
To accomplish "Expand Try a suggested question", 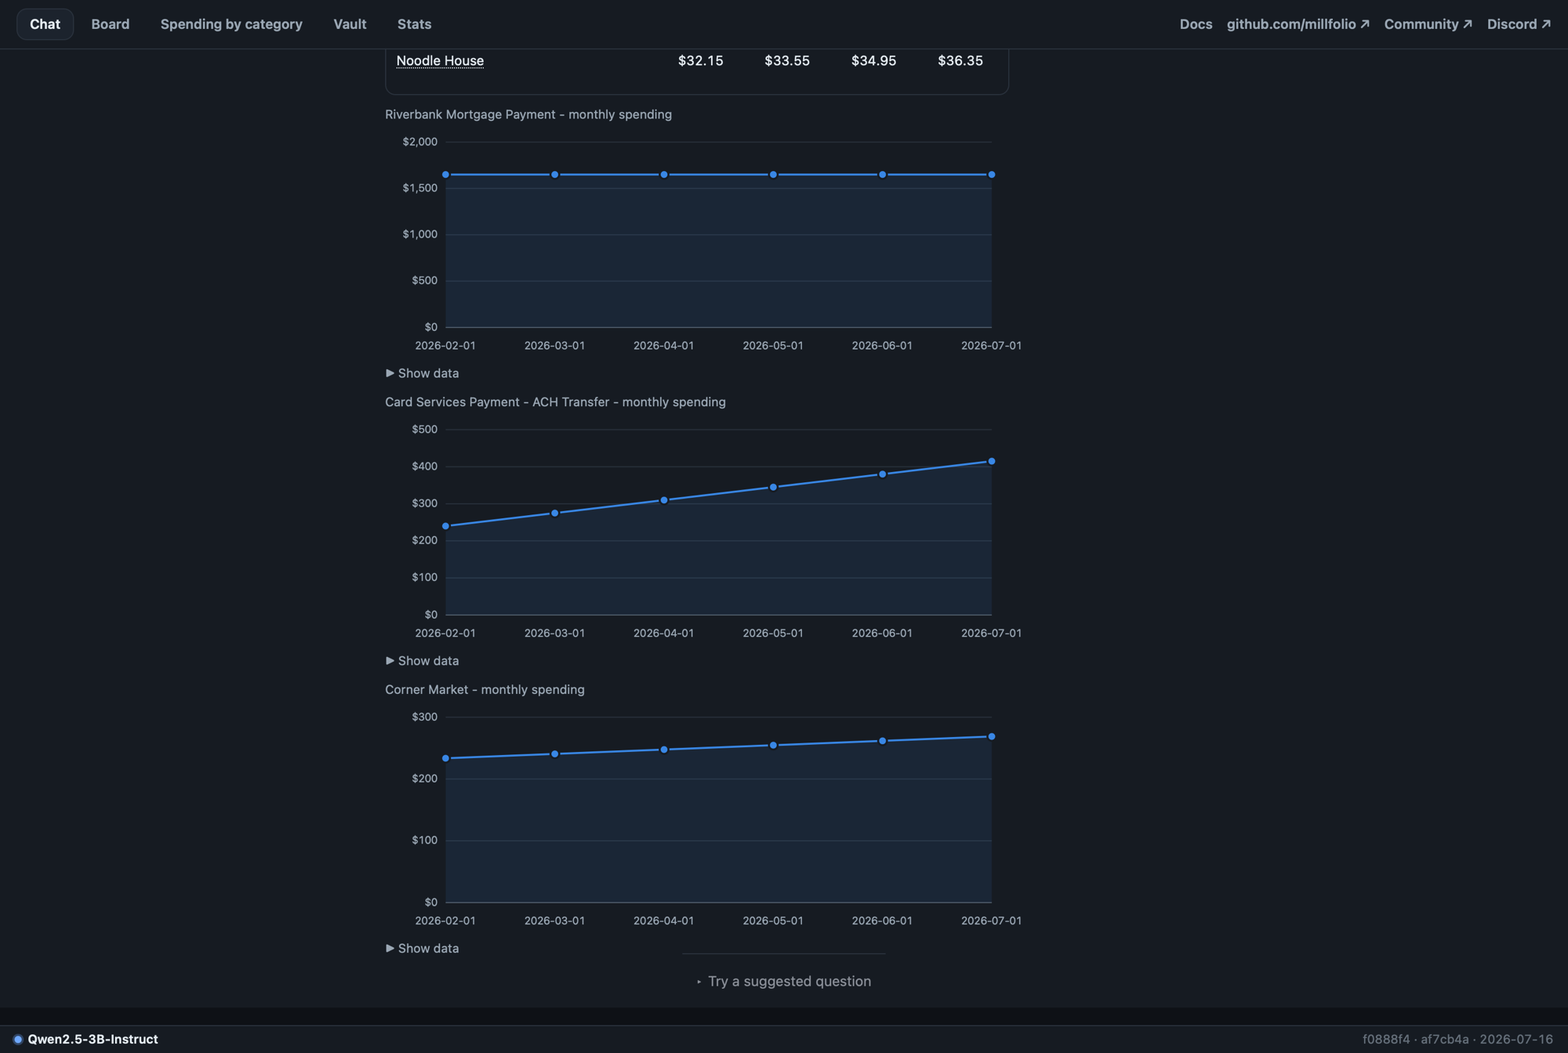I will pos(784,982).
